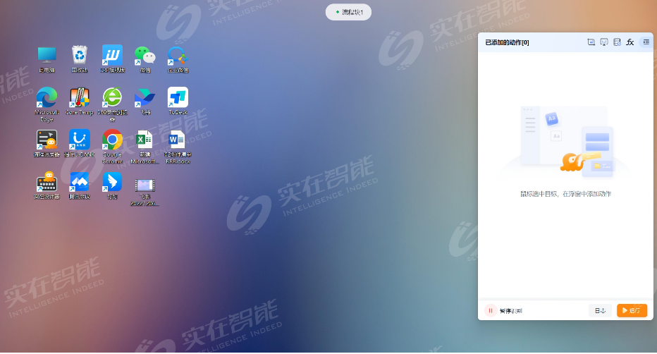Click the monitor screen icon in actions panel header
The image size is (657, 354).
tap(604, 42)
